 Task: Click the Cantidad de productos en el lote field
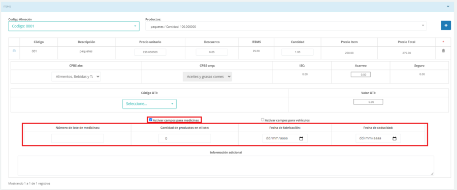click(184, 138)
